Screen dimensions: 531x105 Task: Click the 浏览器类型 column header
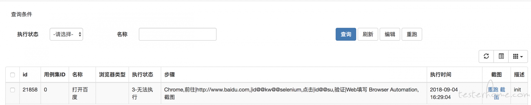pyautogui.click(x=112, y=75)
